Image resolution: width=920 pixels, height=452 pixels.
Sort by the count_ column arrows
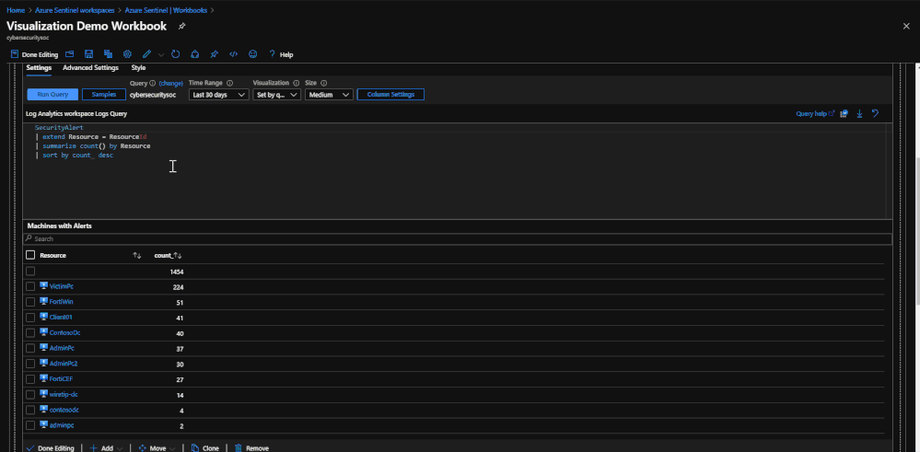[x=178, y=256]
